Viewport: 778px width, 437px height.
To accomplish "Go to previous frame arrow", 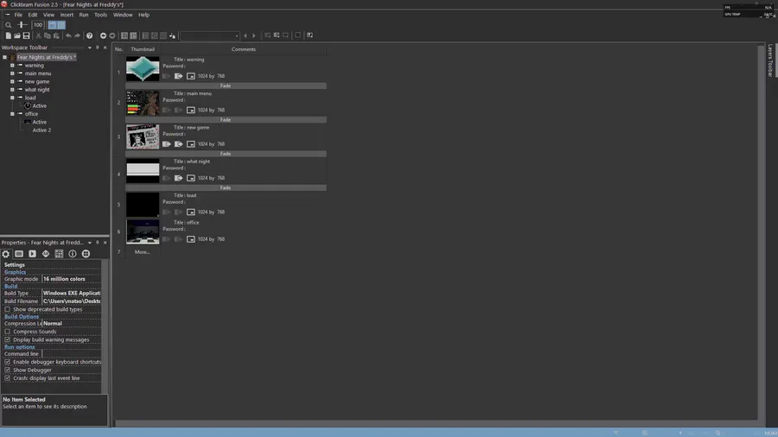I will coord(246,35).
